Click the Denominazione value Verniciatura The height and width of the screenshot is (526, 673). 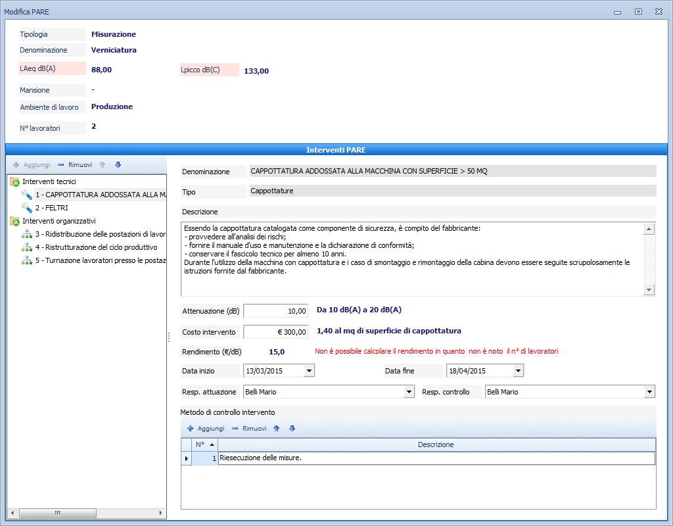click(114, 50)
